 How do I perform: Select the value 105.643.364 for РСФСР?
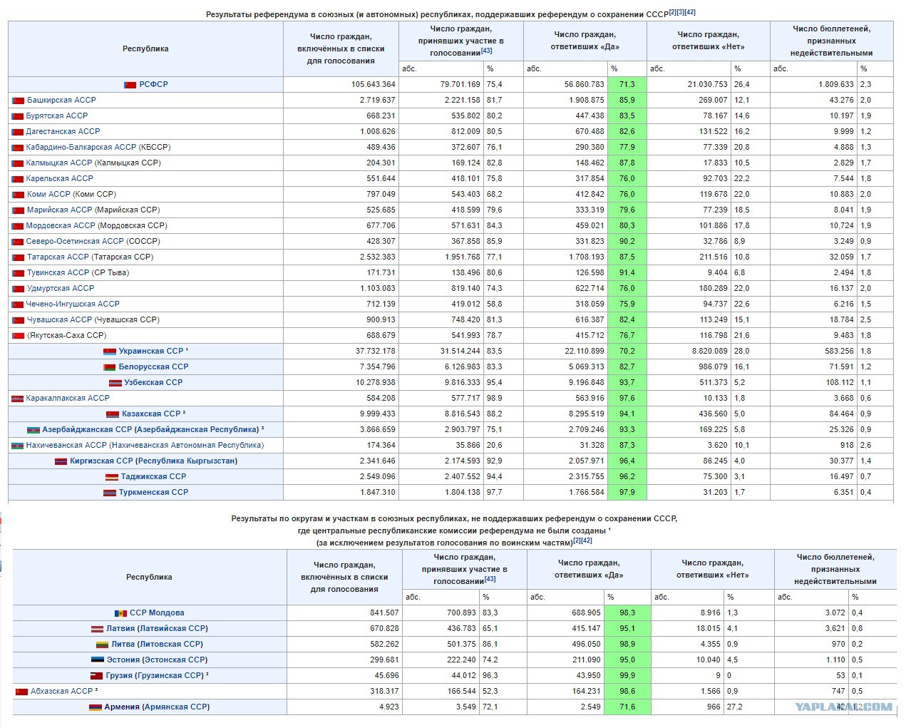tap(373, 84)
